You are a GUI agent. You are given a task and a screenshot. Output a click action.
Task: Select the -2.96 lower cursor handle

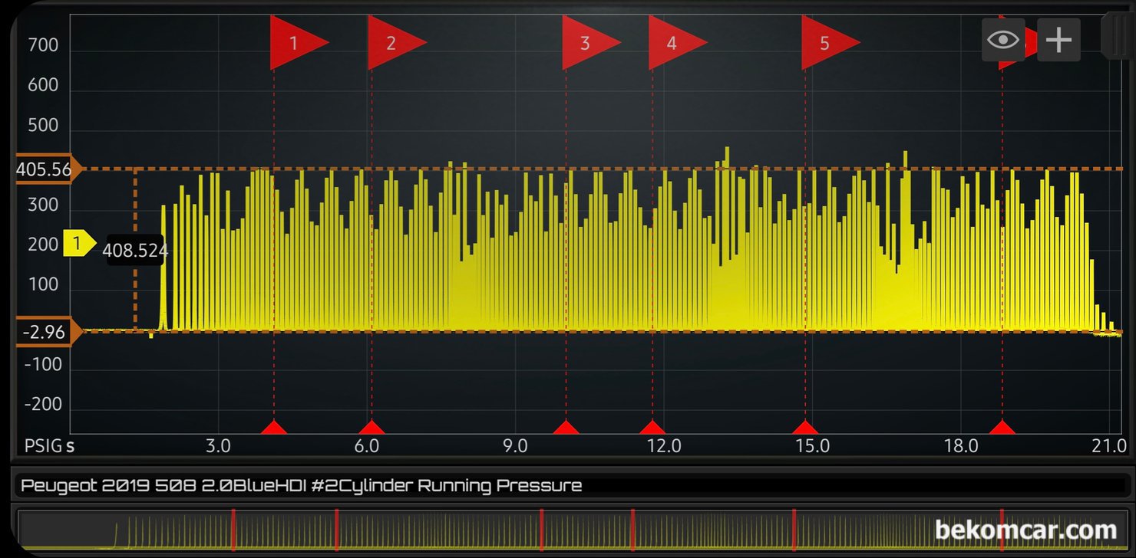click(45, 333)
